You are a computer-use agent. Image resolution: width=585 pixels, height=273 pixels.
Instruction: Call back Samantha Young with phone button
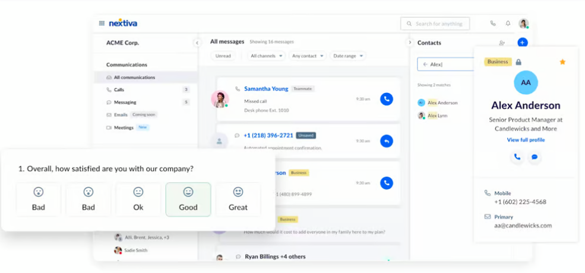click(x=387, y=99)
